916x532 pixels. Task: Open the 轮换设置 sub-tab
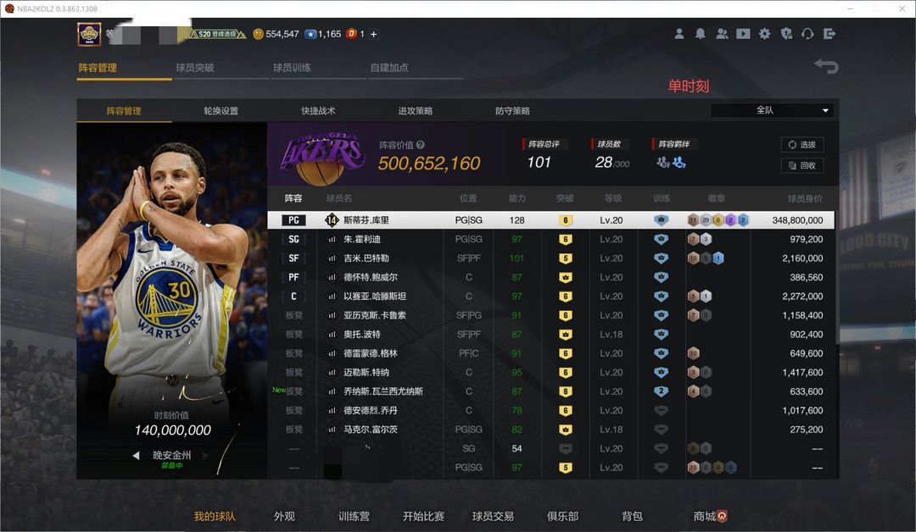click(221, 111)
